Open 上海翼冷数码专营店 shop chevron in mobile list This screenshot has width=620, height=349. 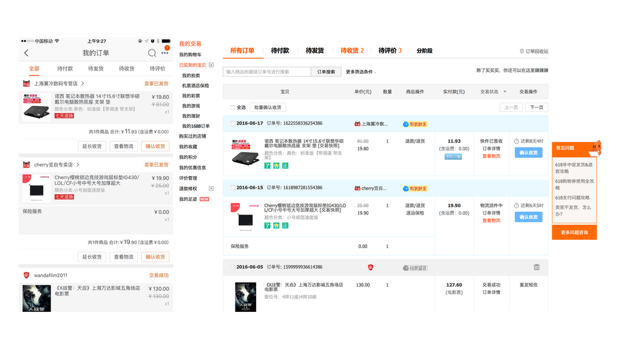click(x=83, y=84)
